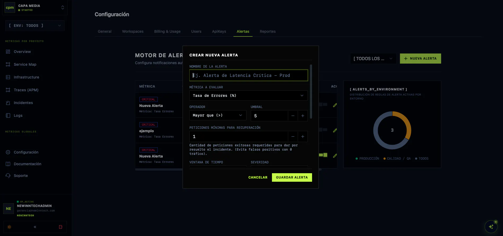The image size is (503, 236).
Task: Switch to the Reportes tab
Action: [268, 31]
